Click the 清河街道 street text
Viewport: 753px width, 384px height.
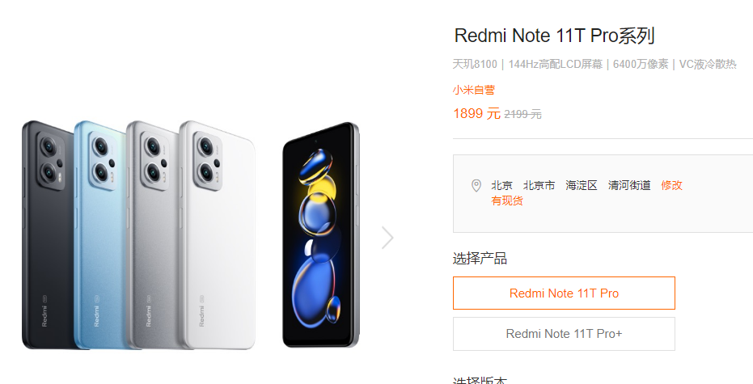629,185
